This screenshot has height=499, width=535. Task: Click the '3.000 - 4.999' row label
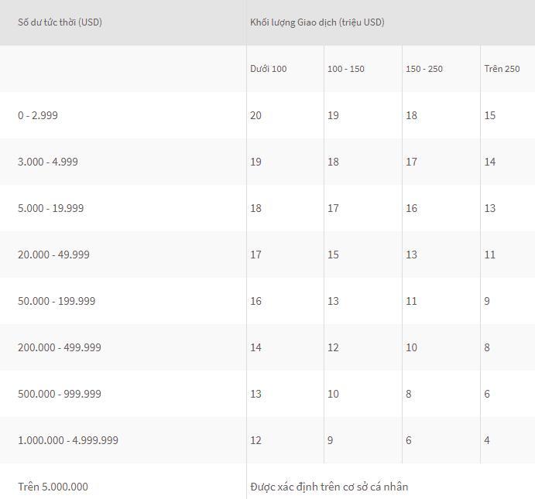[x=48, y=162]
